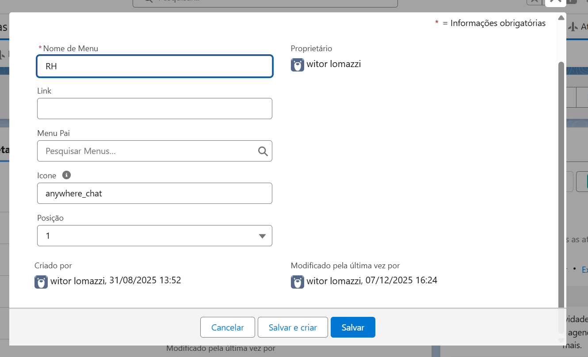This screenshot has width=588, height=357.
Task: Click the magnifier icon in Menu Pai field
Action: tap(263, 151)
